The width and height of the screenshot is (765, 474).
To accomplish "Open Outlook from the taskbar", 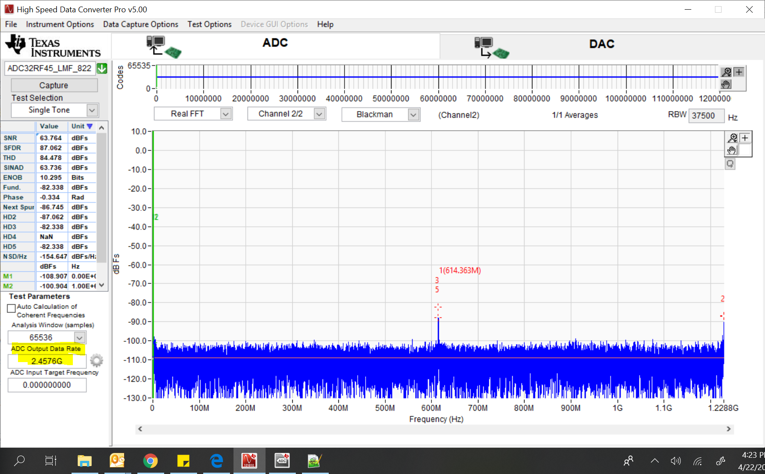I will (117, 461).
